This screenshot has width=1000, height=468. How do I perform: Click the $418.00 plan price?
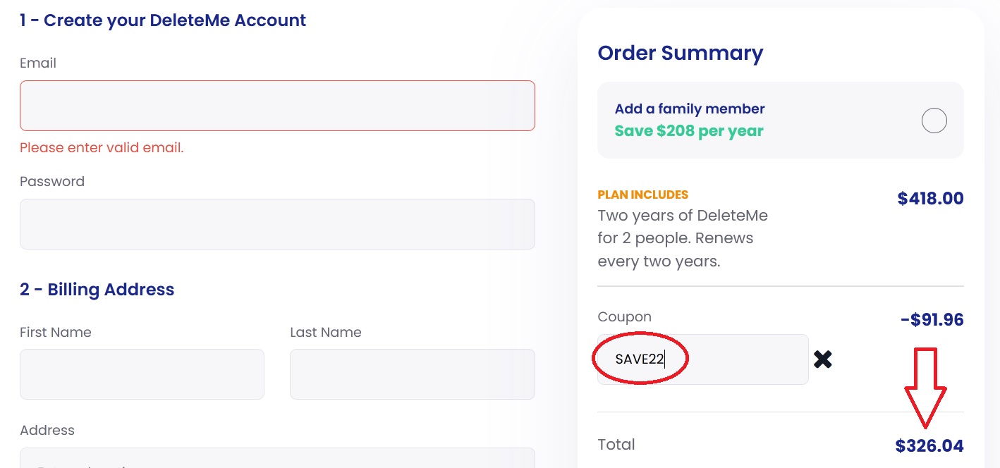930,199
